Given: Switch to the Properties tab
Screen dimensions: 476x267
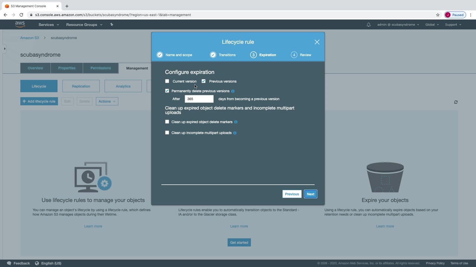Looking at the screenshot, I should (x=67, y=68).
